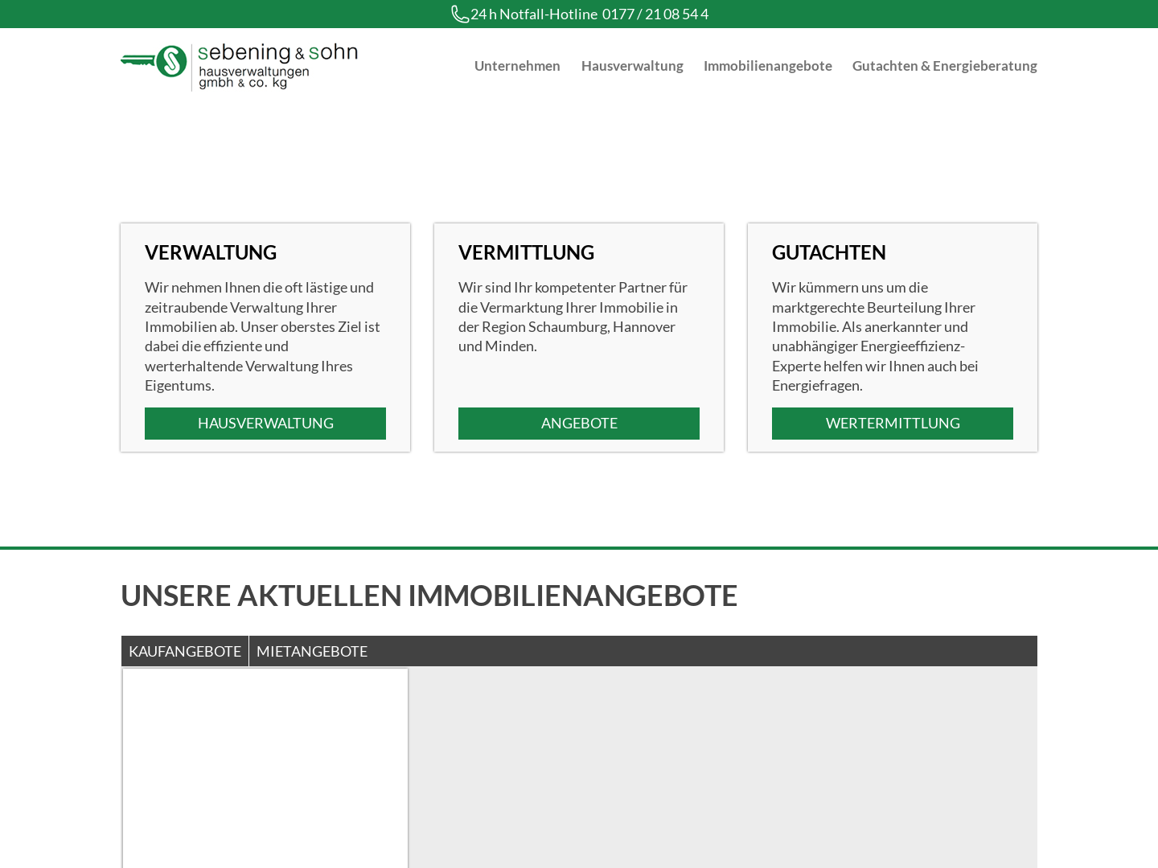Open the Unternehmen menu
1158x868 pixels.
[517, 66]
